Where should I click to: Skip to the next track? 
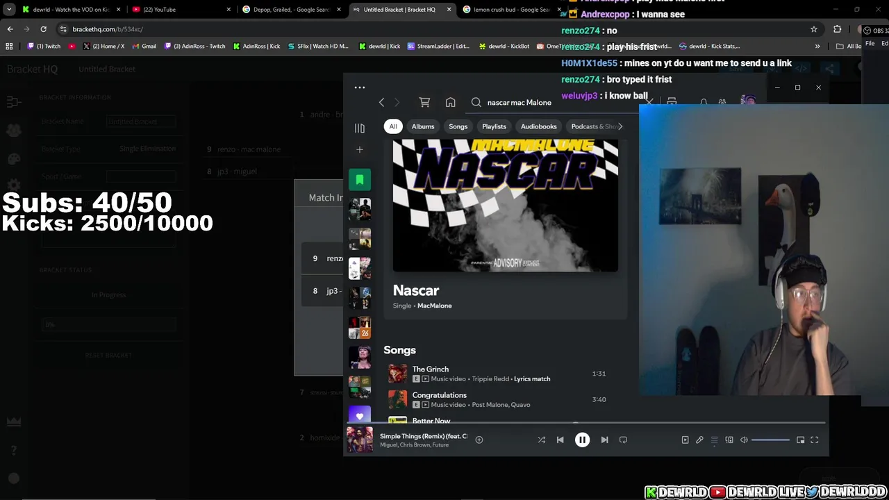(x=604, y=440)
